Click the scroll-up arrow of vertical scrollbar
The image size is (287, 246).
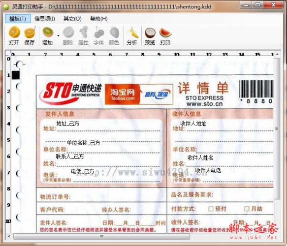pos(277,54)
